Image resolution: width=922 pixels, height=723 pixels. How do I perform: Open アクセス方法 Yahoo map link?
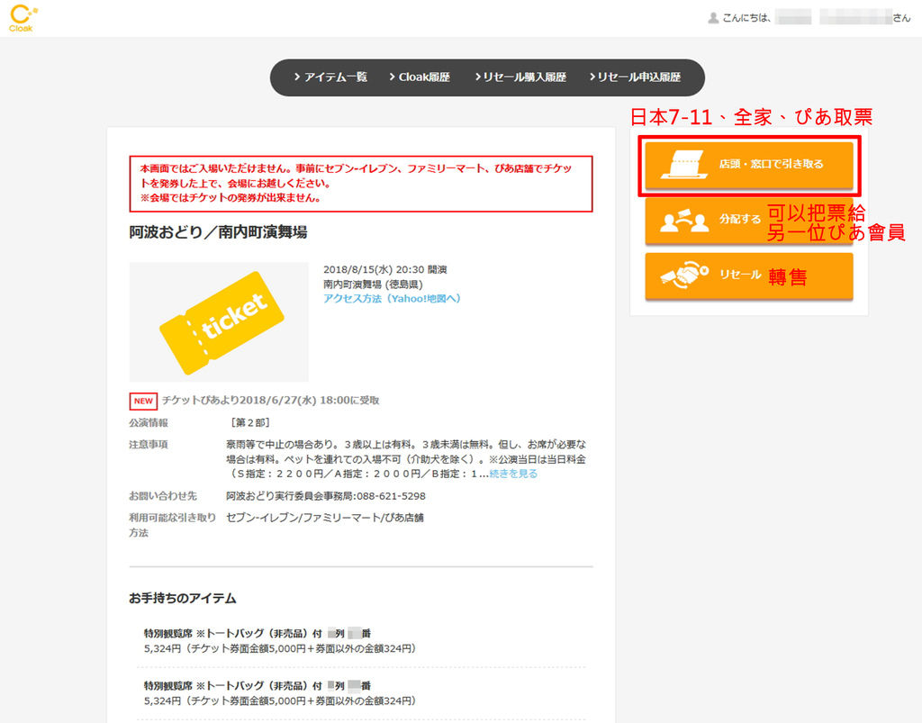coord(393,299)
